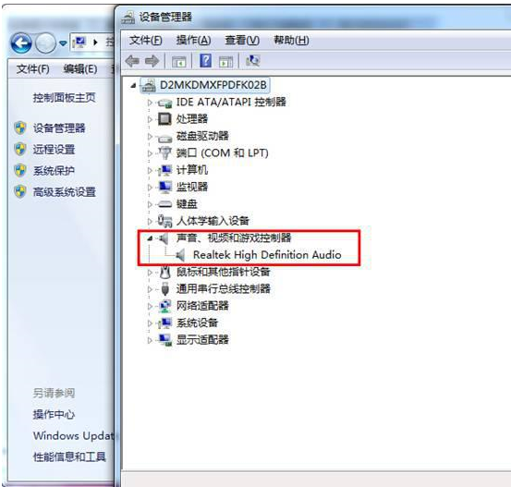This screenshot has height=487, width=511.
Task: Click the blue Help question mark toolbar icon
Action: click(x=206, y=61)
